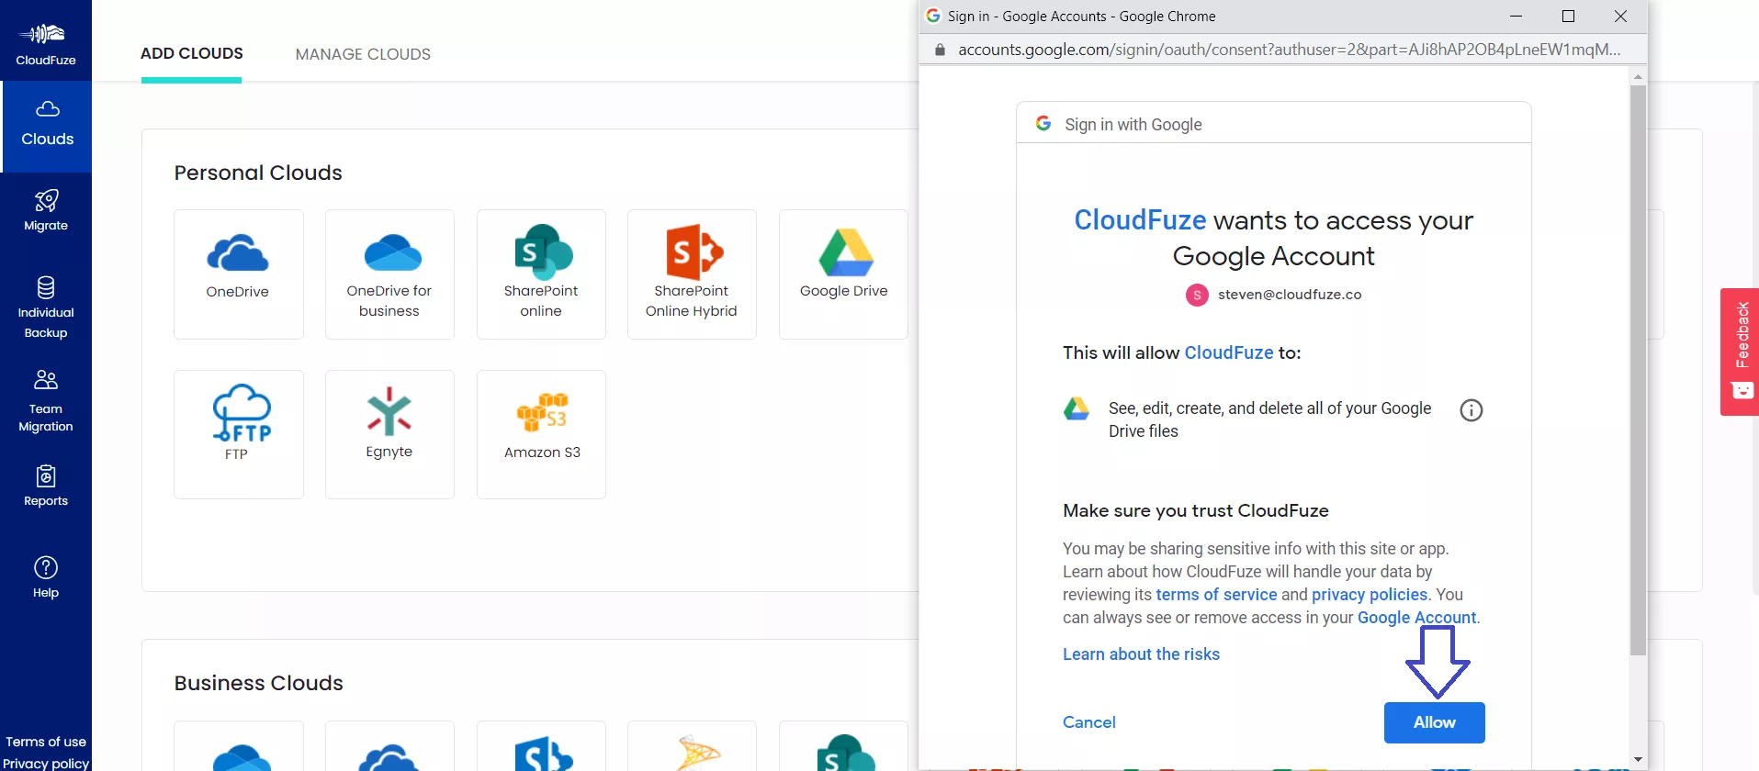Screen dimensions: 1759x771
Task: Select SharePoint Online Hybrid cloud card
Action: 692,274
